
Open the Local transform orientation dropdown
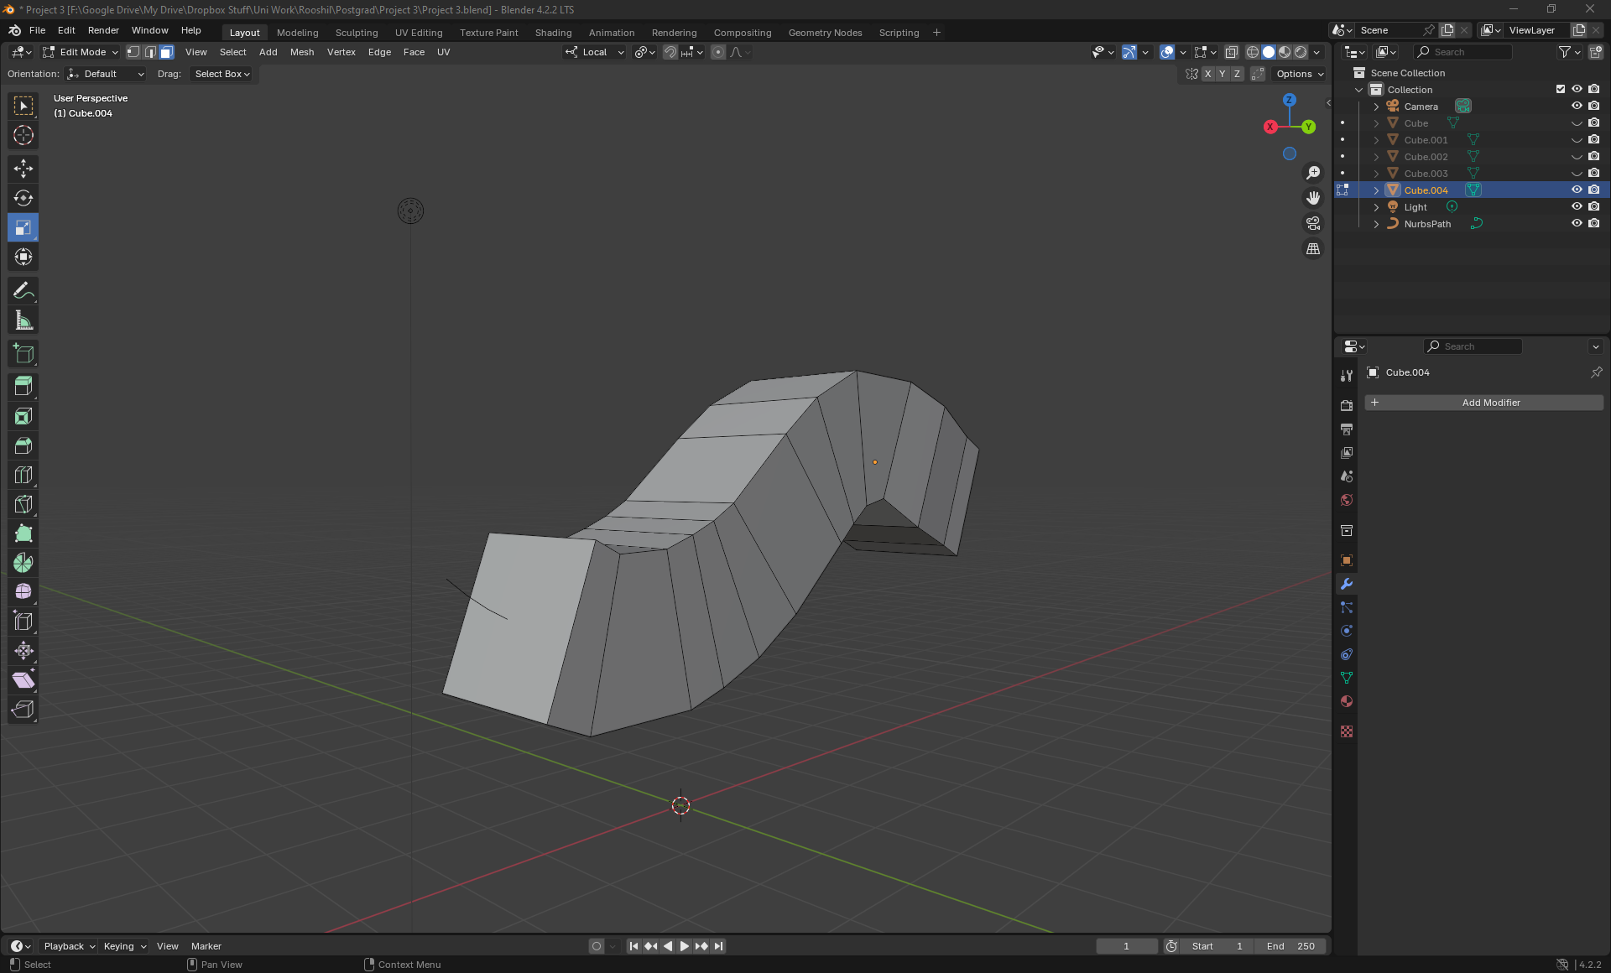coord(595,52)
